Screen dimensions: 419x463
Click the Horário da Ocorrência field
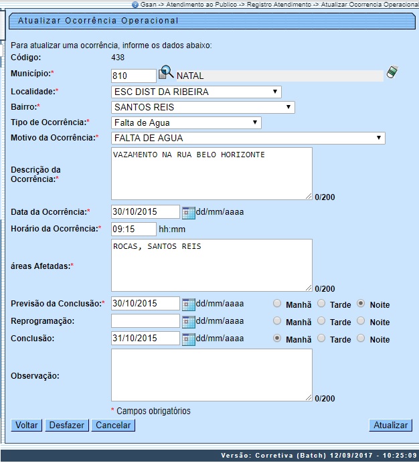point(133,229)
